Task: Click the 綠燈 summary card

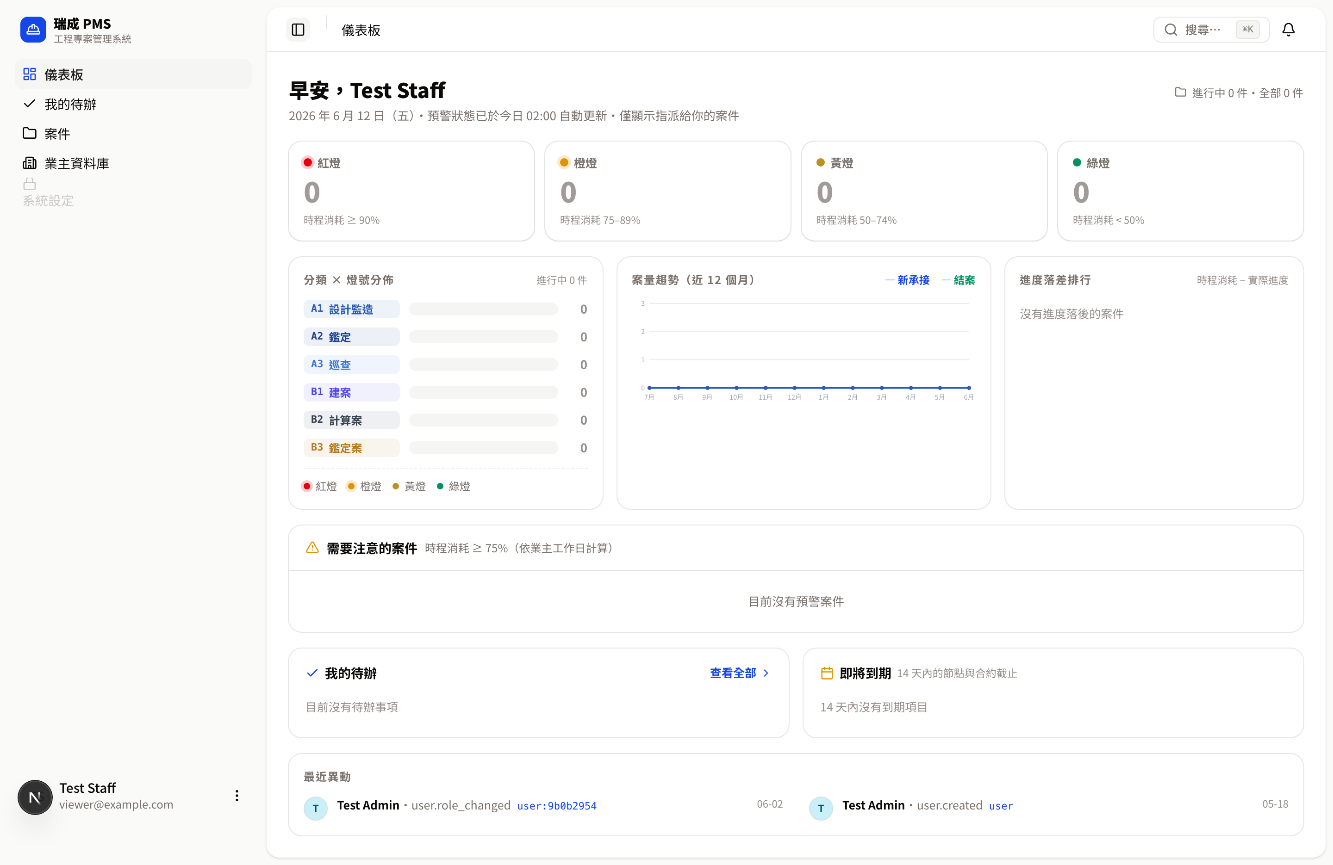Action: (1181, 191)
